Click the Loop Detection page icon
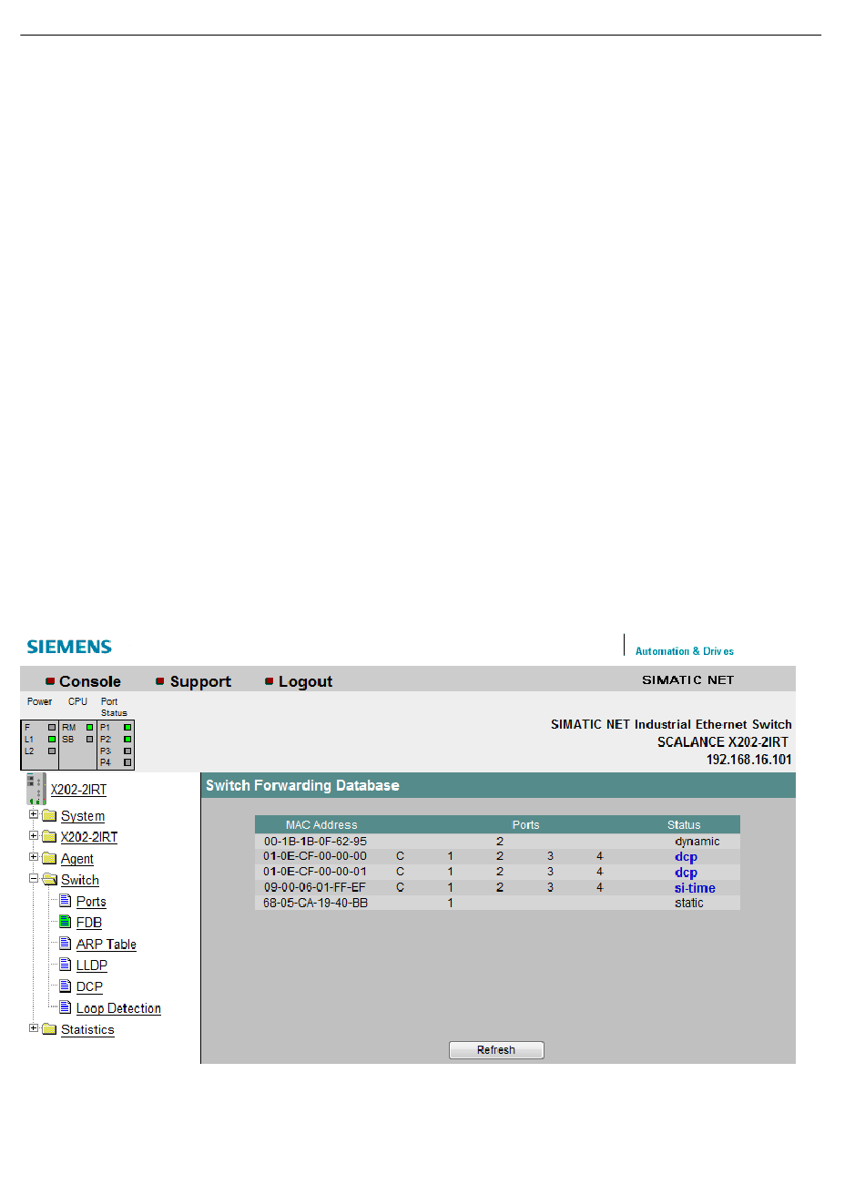This screenshot has width=865, height=1185. click(66, 1007)
